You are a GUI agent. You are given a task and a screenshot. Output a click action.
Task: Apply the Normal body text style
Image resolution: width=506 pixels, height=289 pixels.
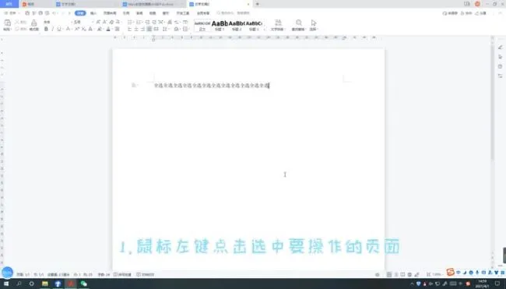point(202,25)
